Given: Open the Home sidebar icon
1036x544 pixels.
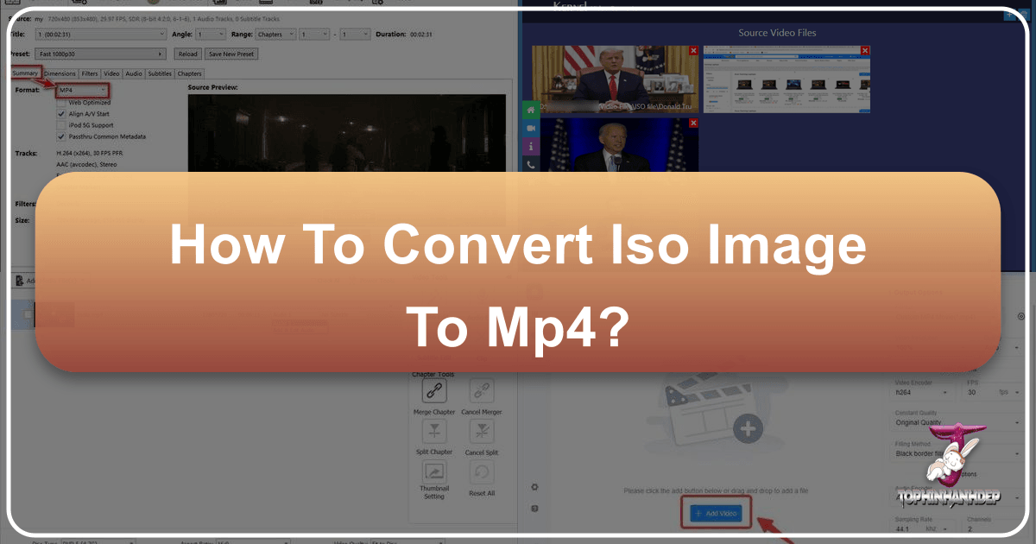Looking at the screenshot, I should tap(530, 110).
